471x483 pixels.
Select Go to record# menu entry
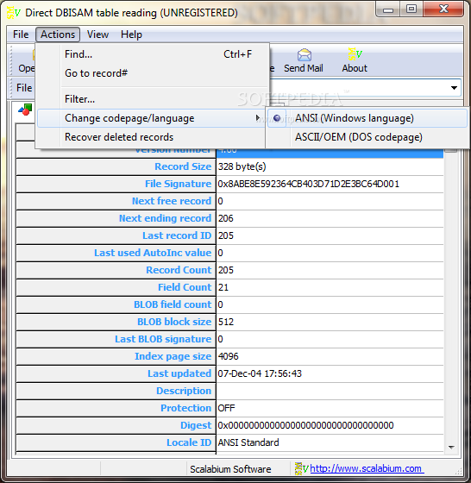(x=152, y=73)
